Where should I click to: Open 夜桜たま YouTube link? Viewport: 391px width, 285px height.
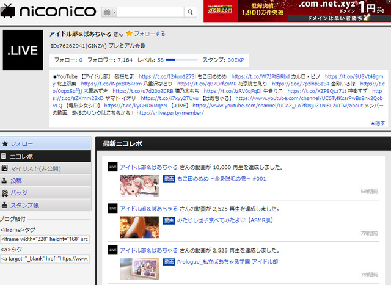[167, 76]
